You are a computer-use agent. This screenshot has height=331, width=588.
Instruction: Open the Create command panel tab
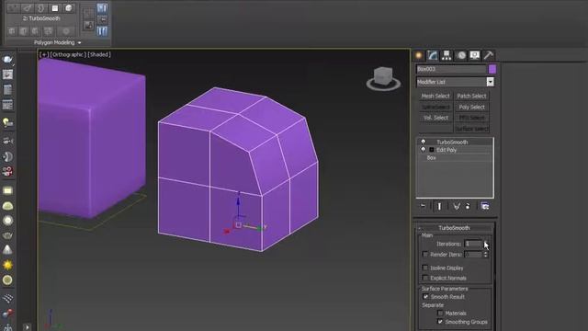(419, 55)
